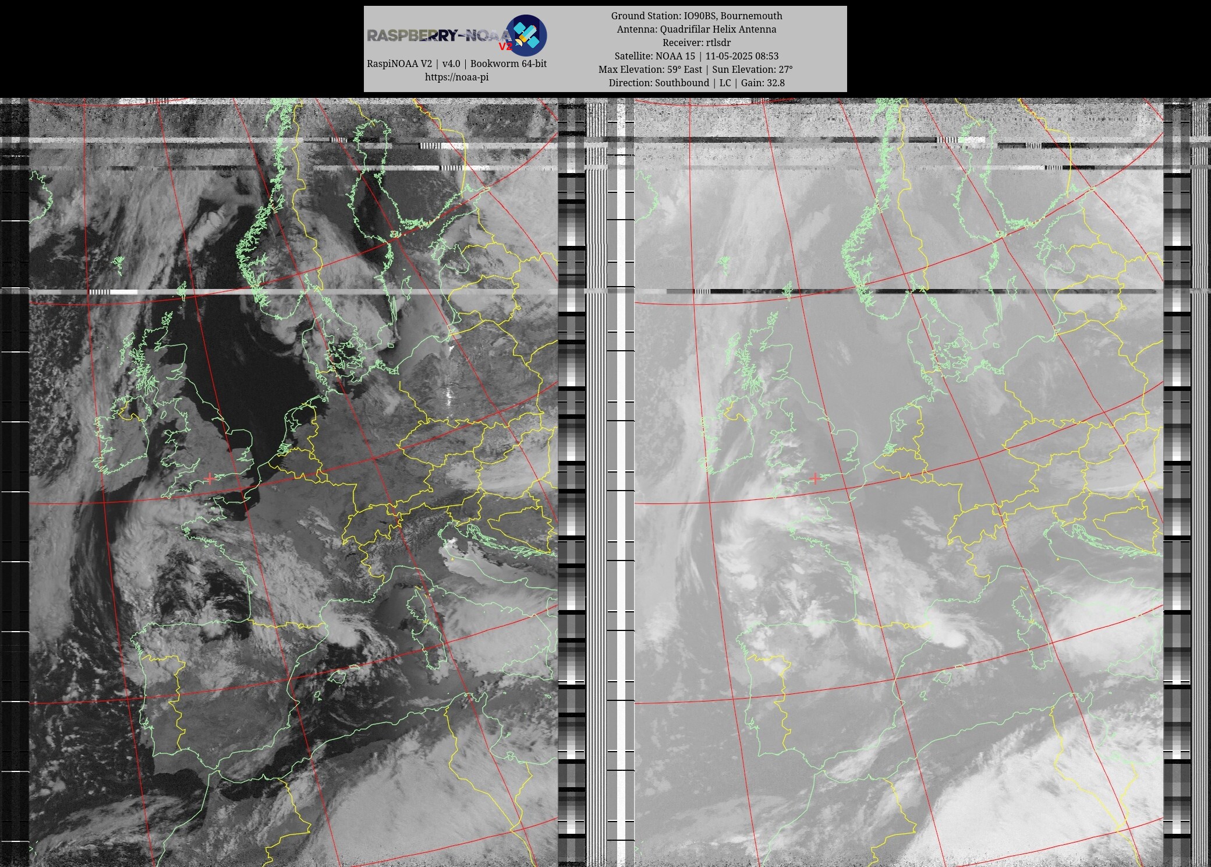
Task: Open the https://noaa-pi link text
Action: (456, 77)
